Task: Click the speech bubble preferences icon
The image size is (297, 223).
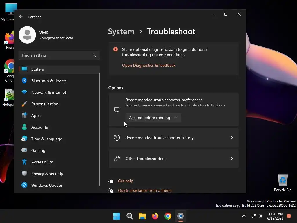Action: pos(117,110)
